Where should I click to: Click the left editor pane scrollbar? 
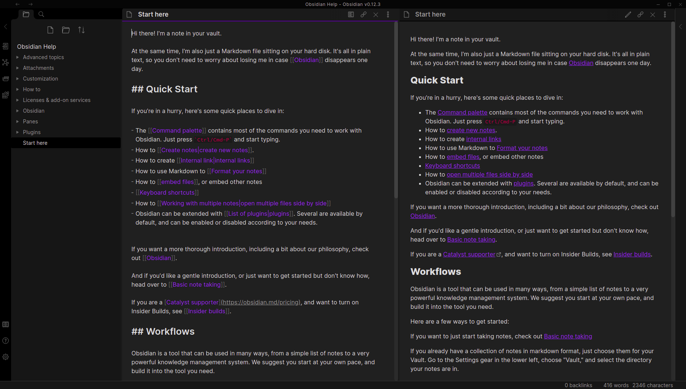pos(396,110)
